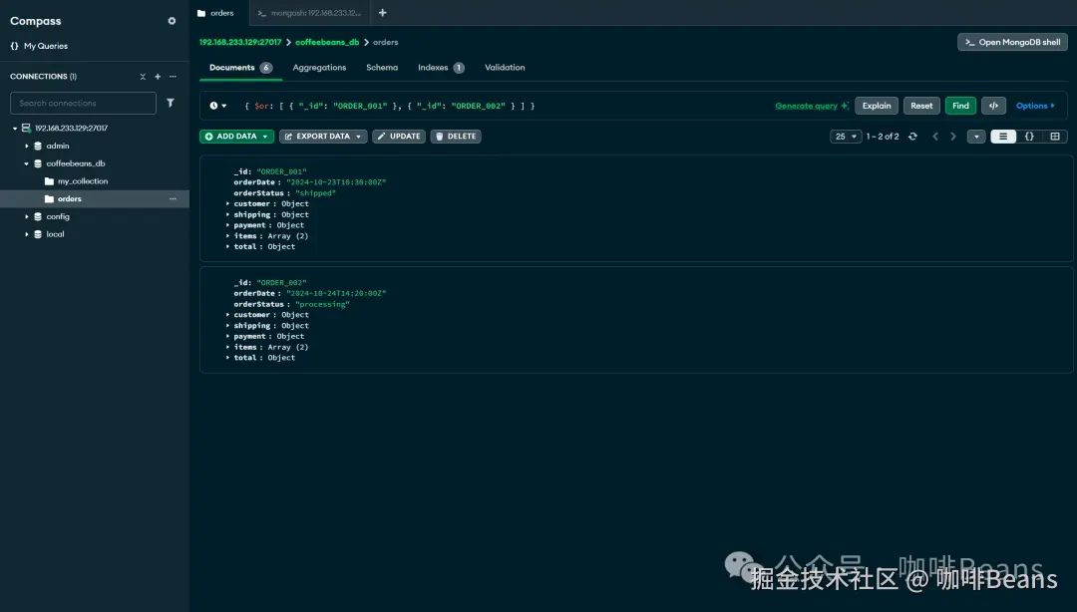Screen dimensions: 1077x612
Task: Expand items array in ORDER_001
Action: (x=228, y=236)
